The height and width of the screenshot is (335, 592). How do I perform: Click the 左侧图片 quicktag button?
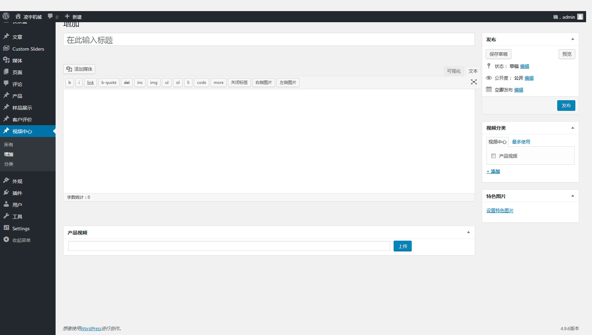click(288, 83)
